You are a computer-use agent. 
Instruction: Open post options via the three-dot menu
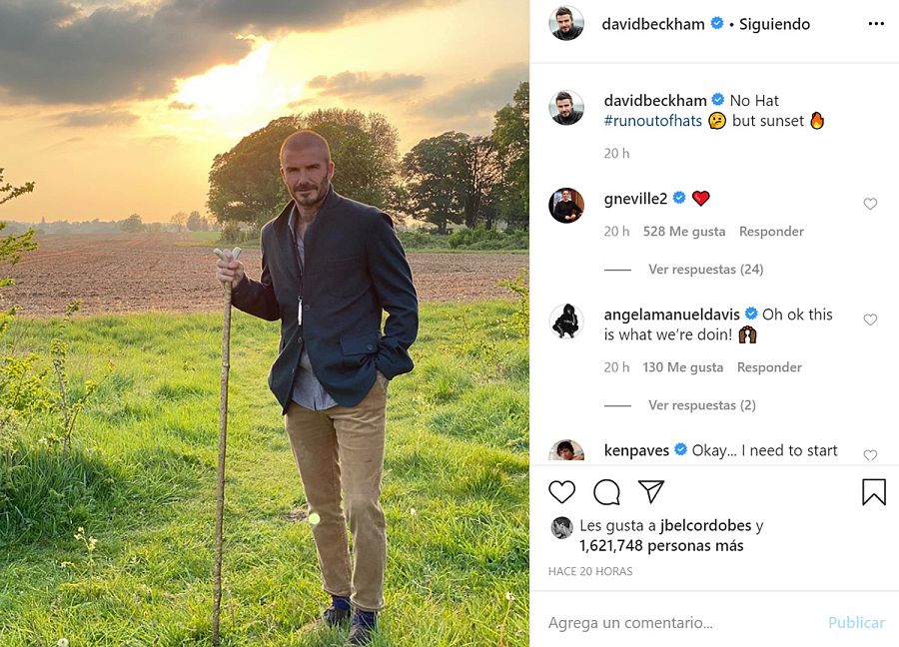(875, 22)
